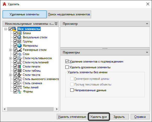Switch to Поиск неудаляемых элементов tab

click(69, 14)
